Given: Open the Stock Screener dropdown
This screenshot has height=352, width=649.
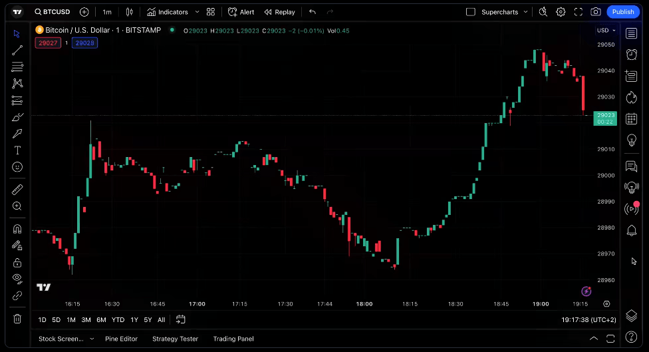Looking at the screenshot, I should tap(66, 339).
